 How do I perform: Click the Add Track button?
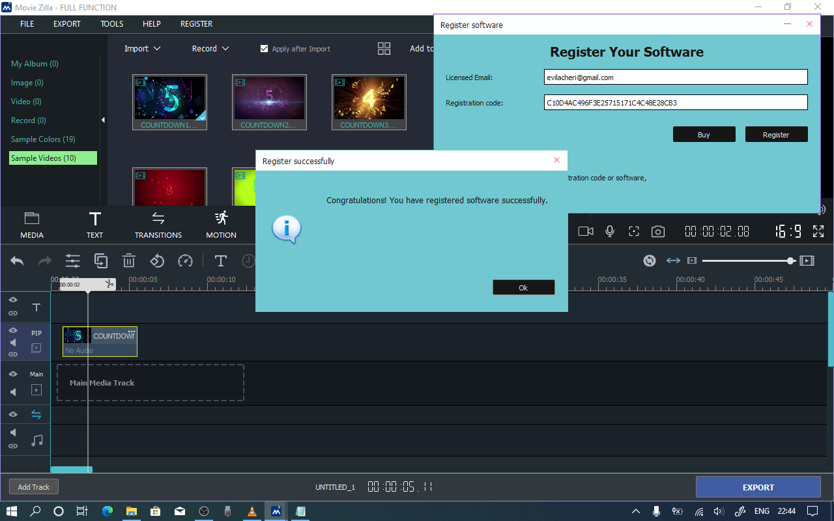point(34,486)
